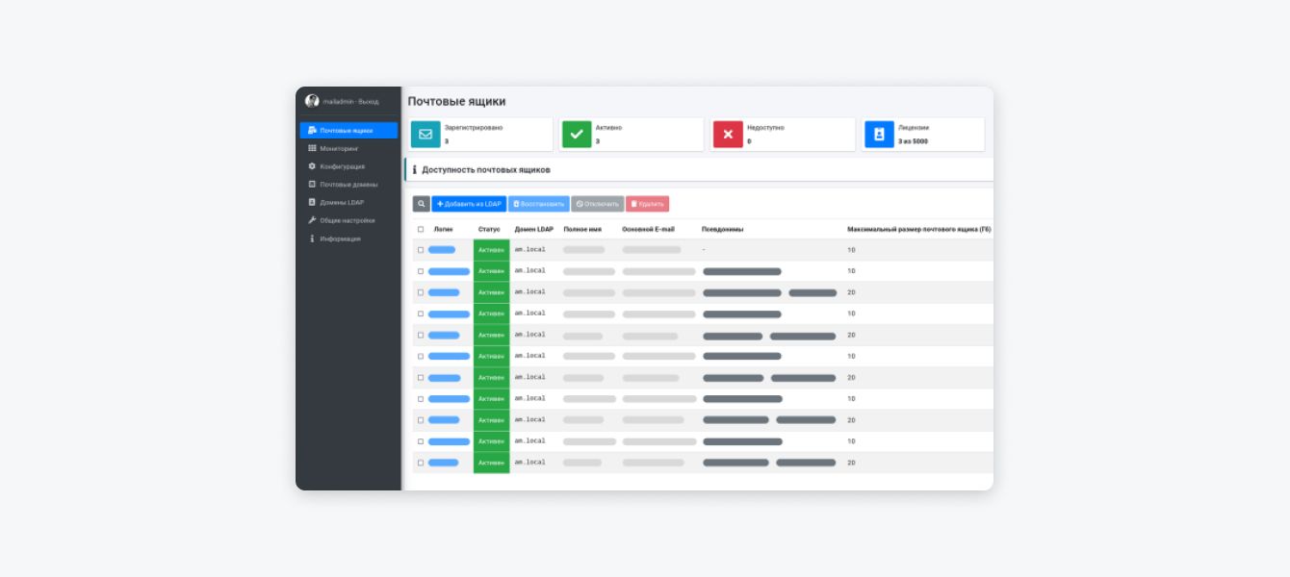Check the first mailbox row checkbox
Screen dimensions: 1290x577
[x=421, y=250]
